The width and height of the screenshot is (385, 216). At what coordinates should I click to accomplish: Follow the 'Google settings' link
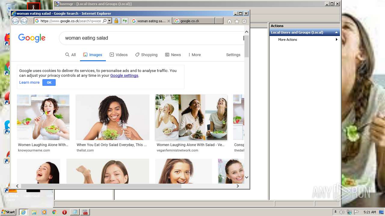coord(124,76)
